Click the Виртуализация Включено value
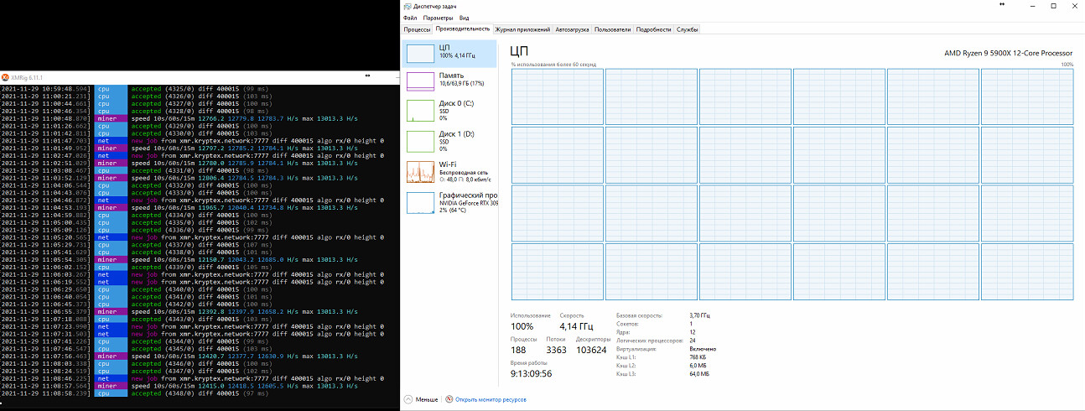The width and height of the screenshot is (1085, 411). (702, 349)
